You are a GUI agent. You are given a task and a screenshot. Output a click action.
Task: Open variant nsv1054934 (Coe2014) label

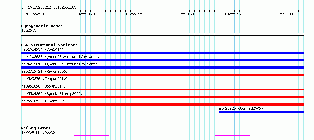tap(42, 49)
